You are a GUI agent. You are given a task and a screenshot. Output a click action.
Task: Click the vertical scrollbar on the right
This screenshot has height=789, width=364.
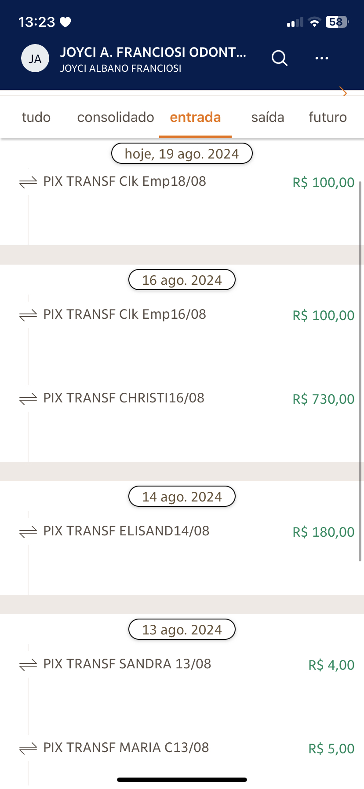pos(360,370)
